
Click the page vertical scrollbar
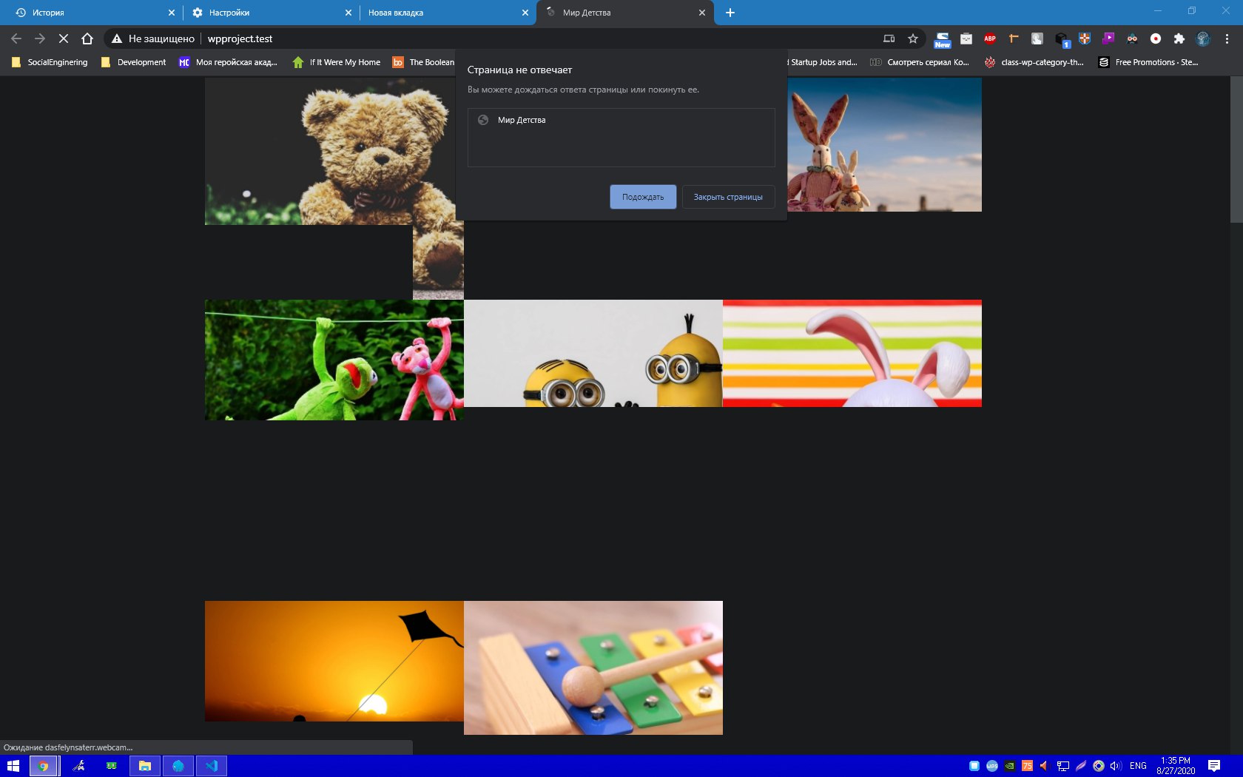tap(1236, 149)
